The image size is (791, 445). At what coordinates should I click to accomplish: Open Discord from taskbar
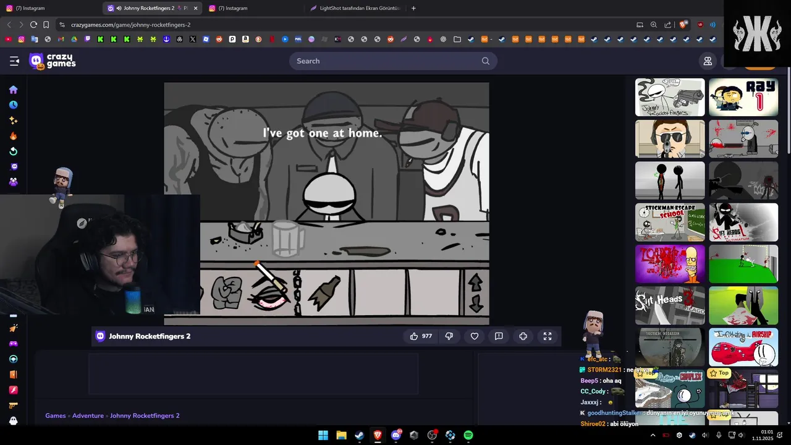396,435
